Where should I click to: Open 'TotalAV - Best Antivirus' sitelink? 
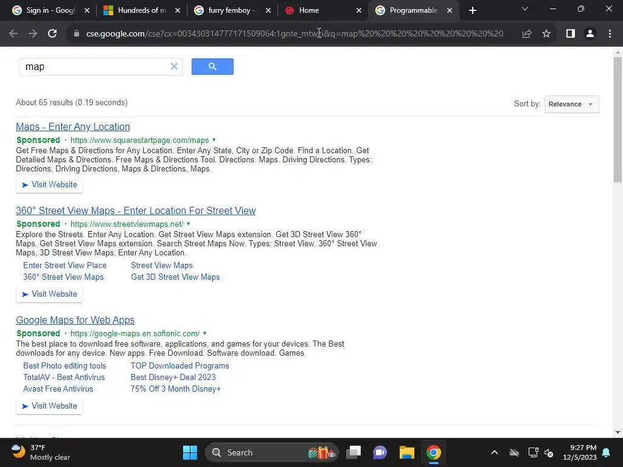(x=64, y=377)
